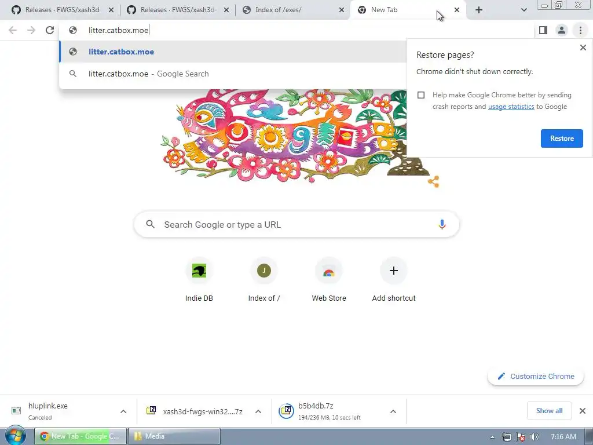Image resolution: width=593 pixels, height=445 pixels.
Task: Open the Indie DB shortcut
Action: click(x=199, y=280)
